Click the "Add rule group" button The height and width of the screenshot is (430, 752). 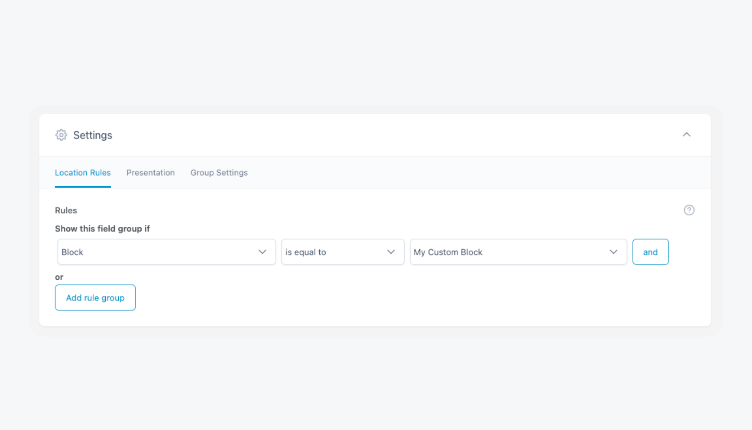click(x=95, y=297)
